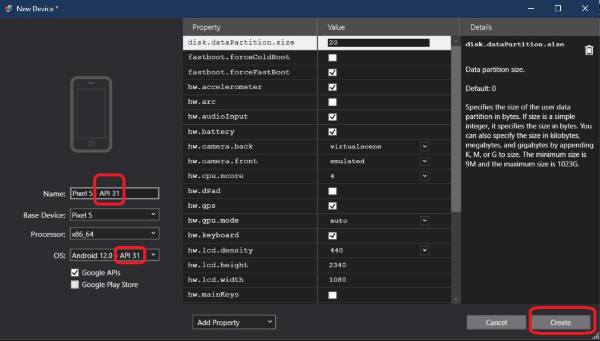Expand the OS version dropdown
The width and height of the screenshot is (600, 341).
click(114, 255)
